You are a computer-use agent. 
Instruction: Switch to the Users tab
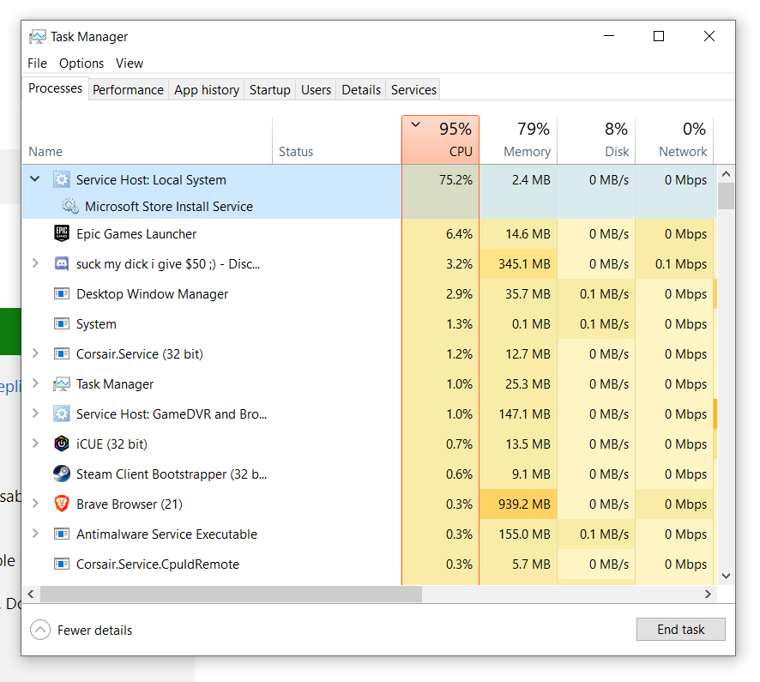[316, 90]
